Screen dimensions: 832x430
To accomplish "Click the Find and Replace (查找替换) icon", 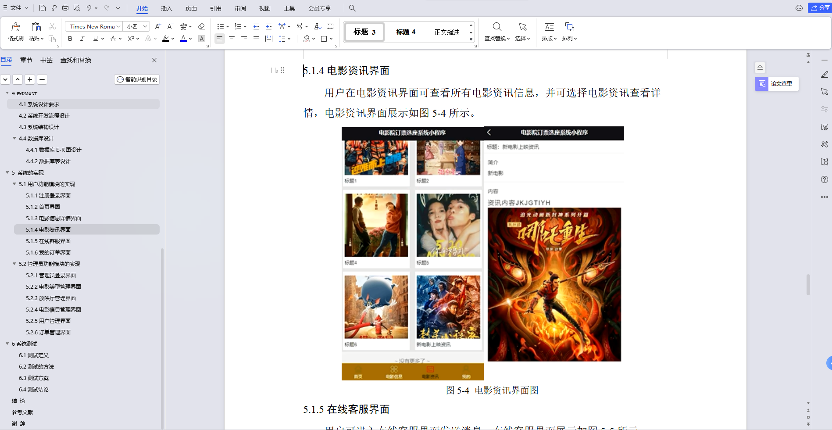I will pos(497,27).
